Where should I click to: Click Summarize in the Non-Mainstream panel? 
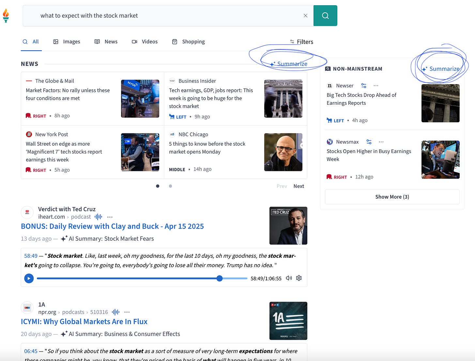click(x=440, y=69)
